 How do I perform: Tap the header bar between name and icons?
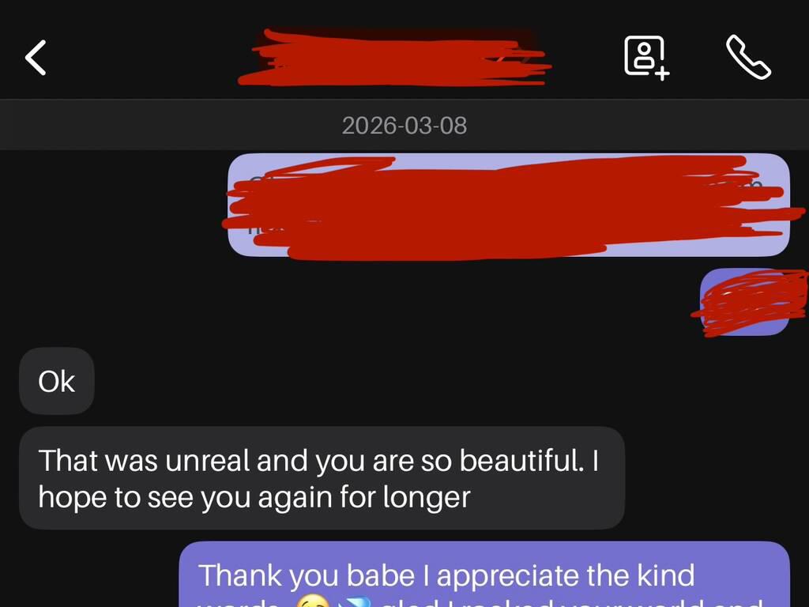point(587,58)
